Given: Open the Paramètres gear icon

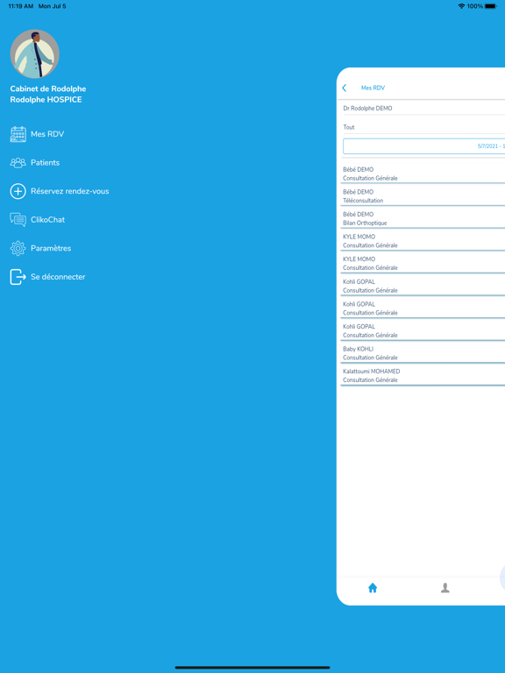Looking at the screenshot, I should pos(18,248).
